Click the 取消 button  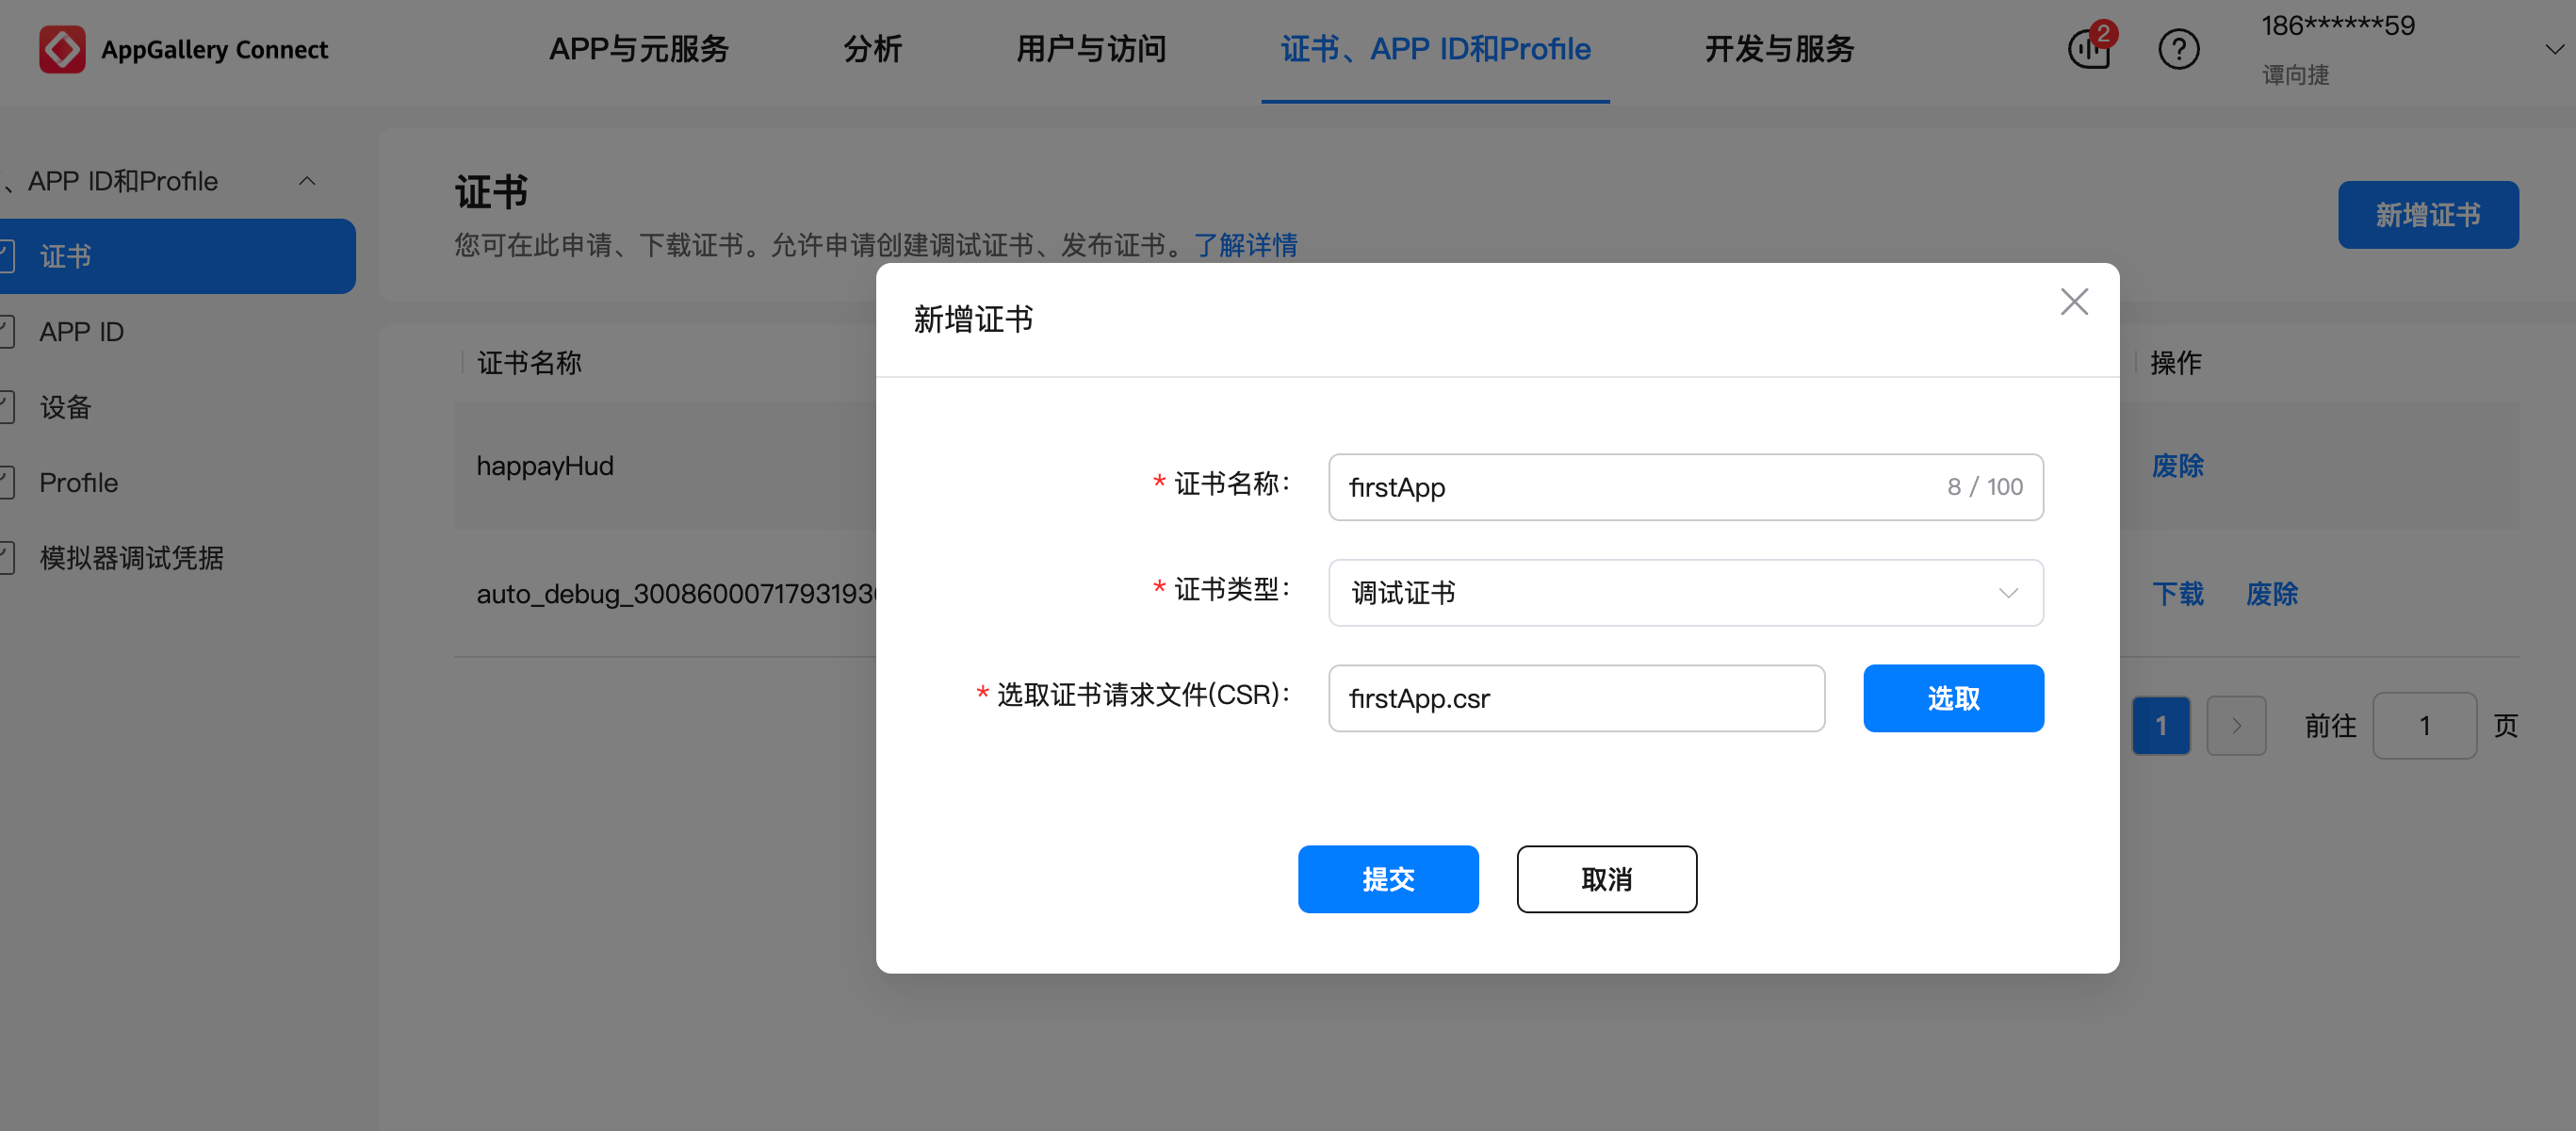(x=1606, y=879)
